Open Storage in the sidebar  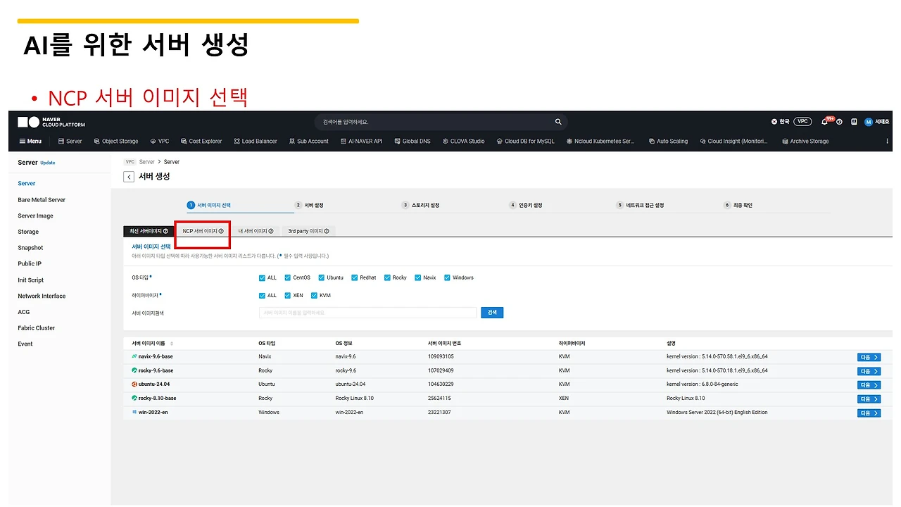[x=28, y=232]
